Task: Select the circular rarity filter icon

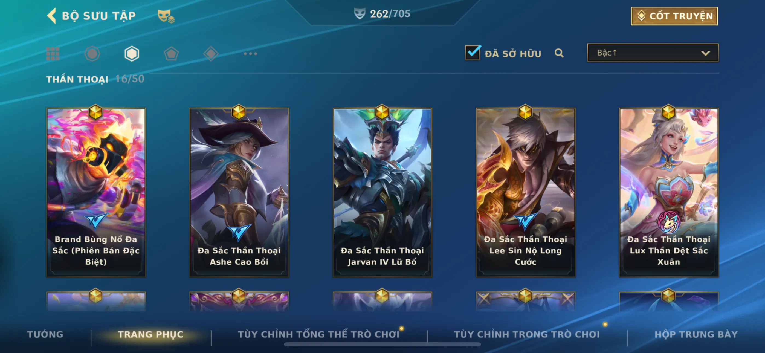Action: click(x=92, y=54)
